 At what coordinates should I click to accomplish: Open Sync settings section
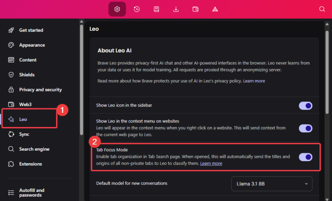coord(24,134)
